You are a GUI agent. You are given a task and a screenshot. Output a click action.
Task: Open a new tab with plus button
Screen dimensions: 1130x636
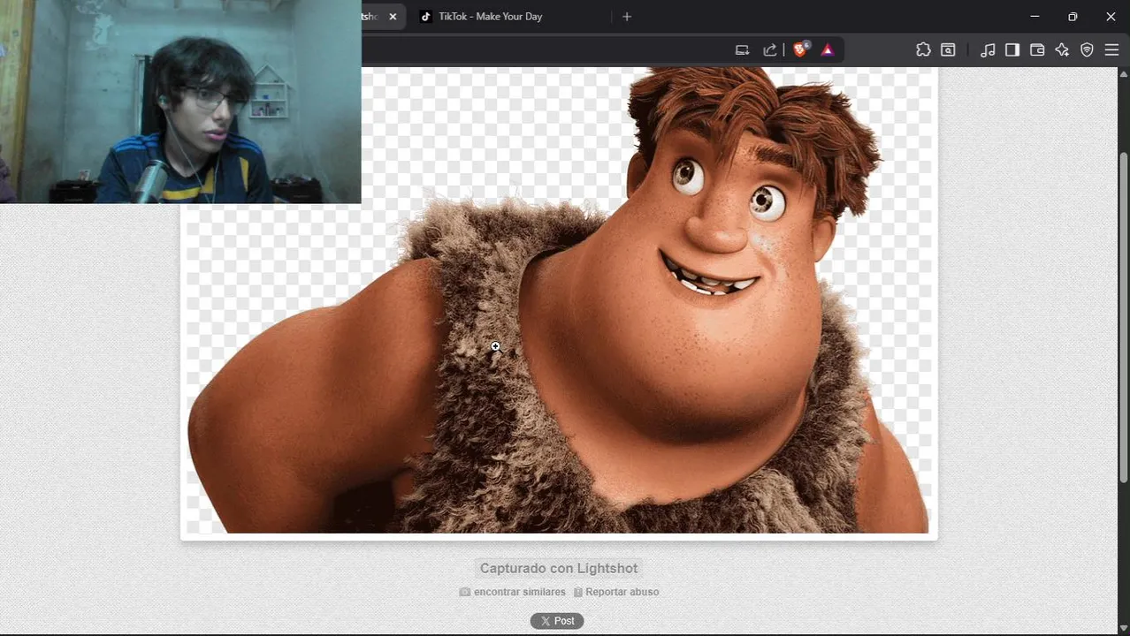coord(627,16)
